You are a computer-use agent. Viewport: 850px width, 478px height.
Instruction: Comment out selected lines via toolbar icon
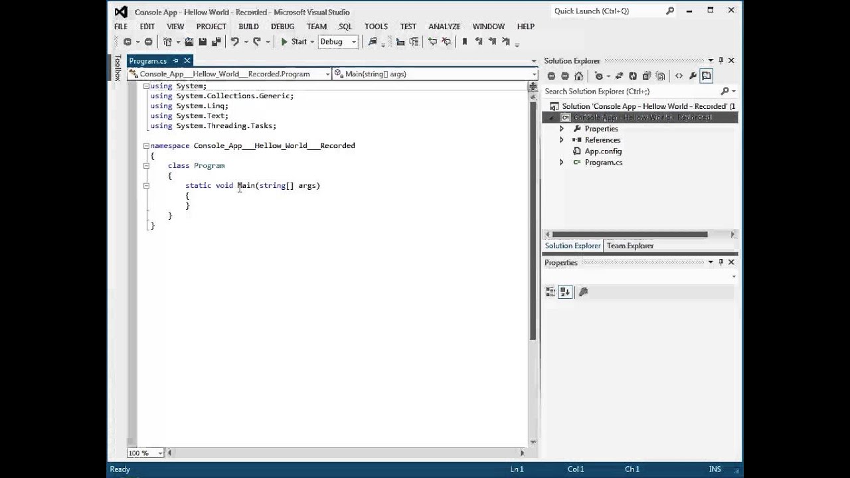432,42
